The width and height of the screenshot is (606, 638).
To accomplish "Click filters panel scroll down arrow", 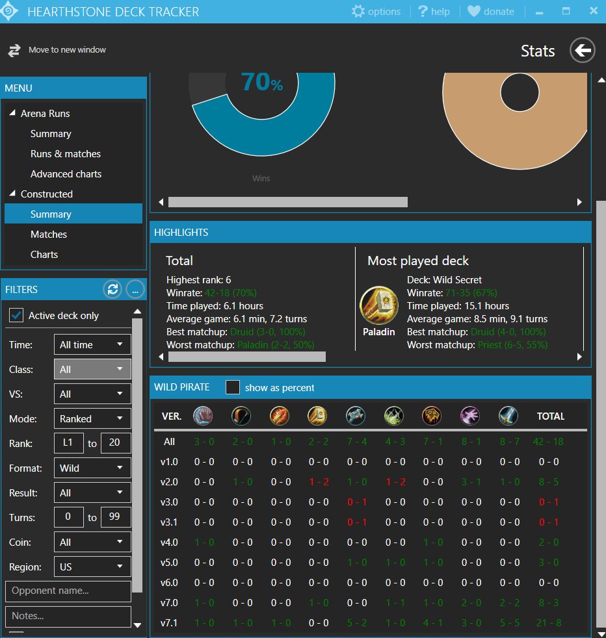I will click(138, 625).
